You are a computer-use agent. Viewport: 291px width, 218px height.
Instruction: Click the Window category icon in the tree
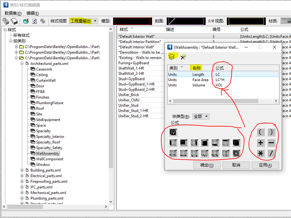(x=33, y=164)
